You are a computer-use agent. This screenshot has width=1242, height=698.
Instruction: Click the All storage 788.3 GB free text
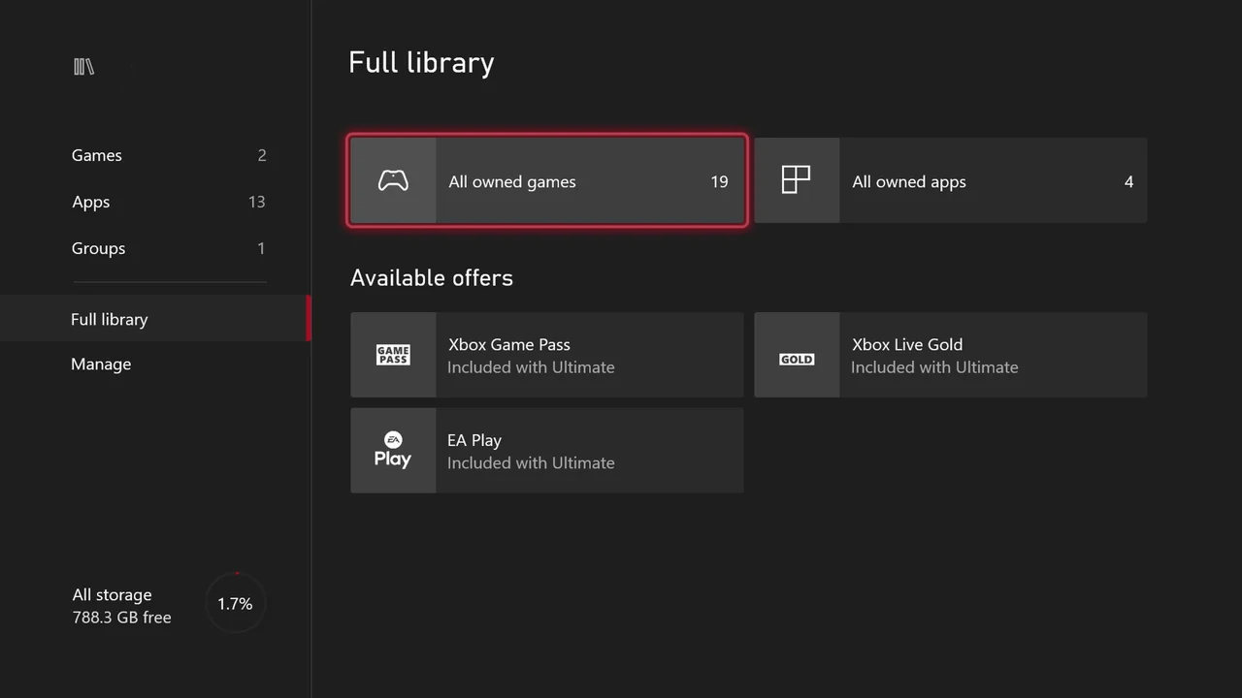pyautogui.click(x=121, y=606)
